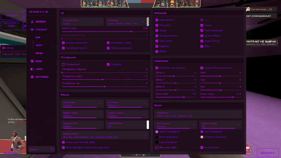This screenshot has width=281, height=158.
Task: Toggle the Scoreboard utility checkbox
Action: tap(108, 43)
